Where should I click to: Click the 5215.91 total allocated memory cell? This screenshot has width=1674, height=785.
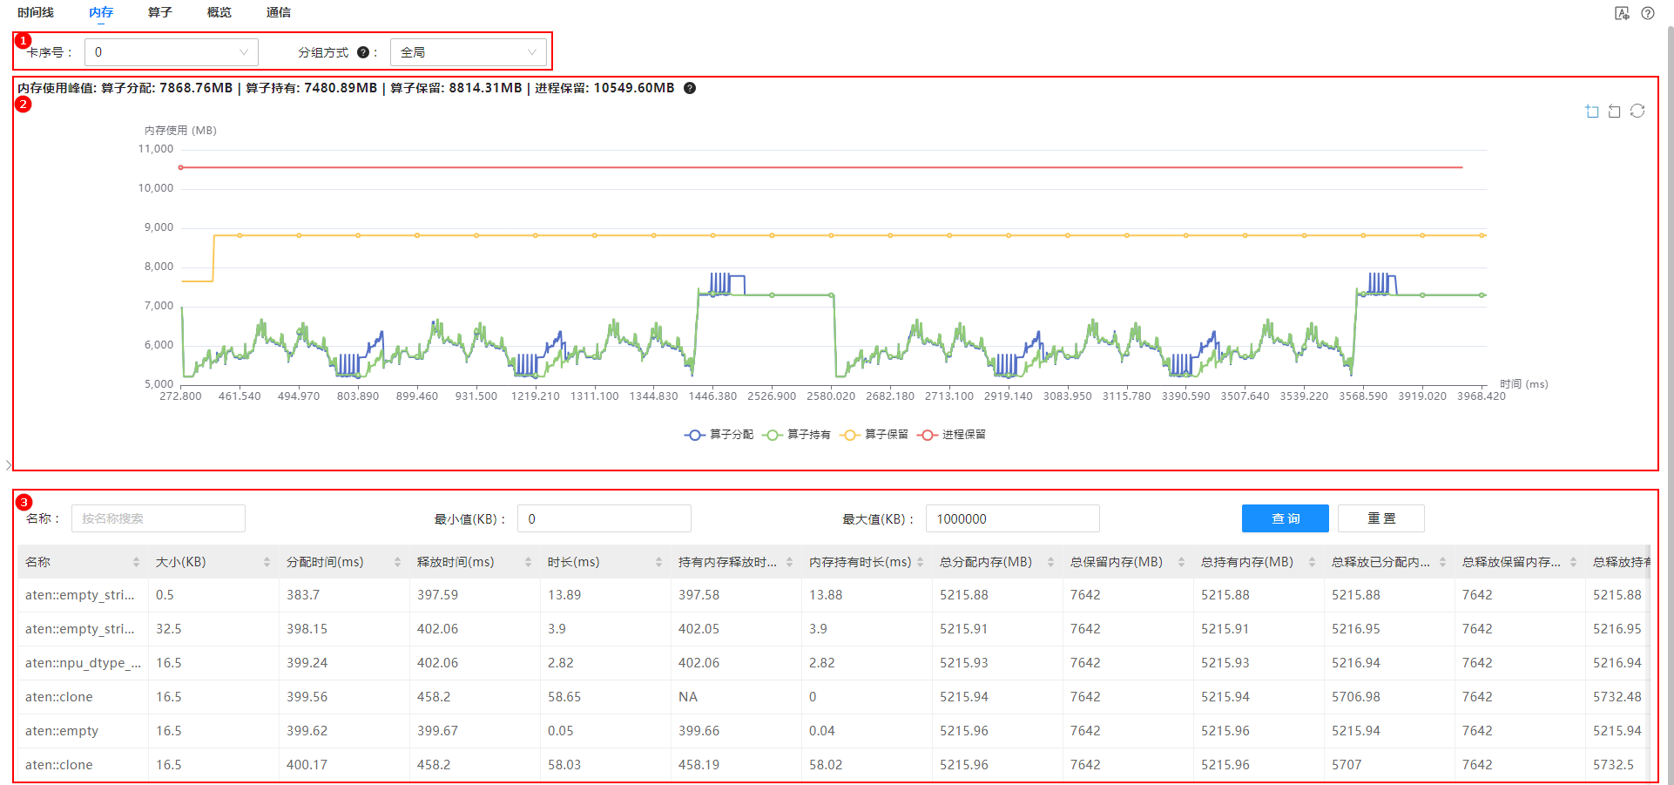[964, 629]
